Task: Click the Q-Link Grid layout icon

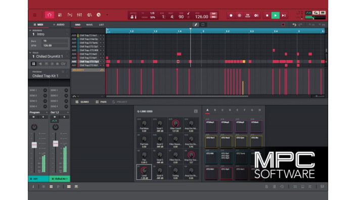Action: 196,111
